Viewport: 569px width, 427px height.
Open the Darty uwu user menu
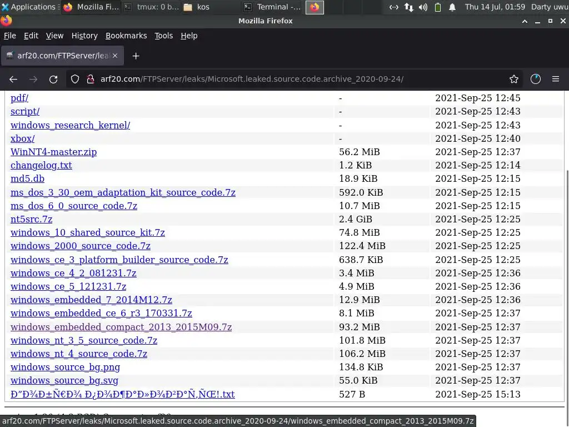click(x=550, y=7)
